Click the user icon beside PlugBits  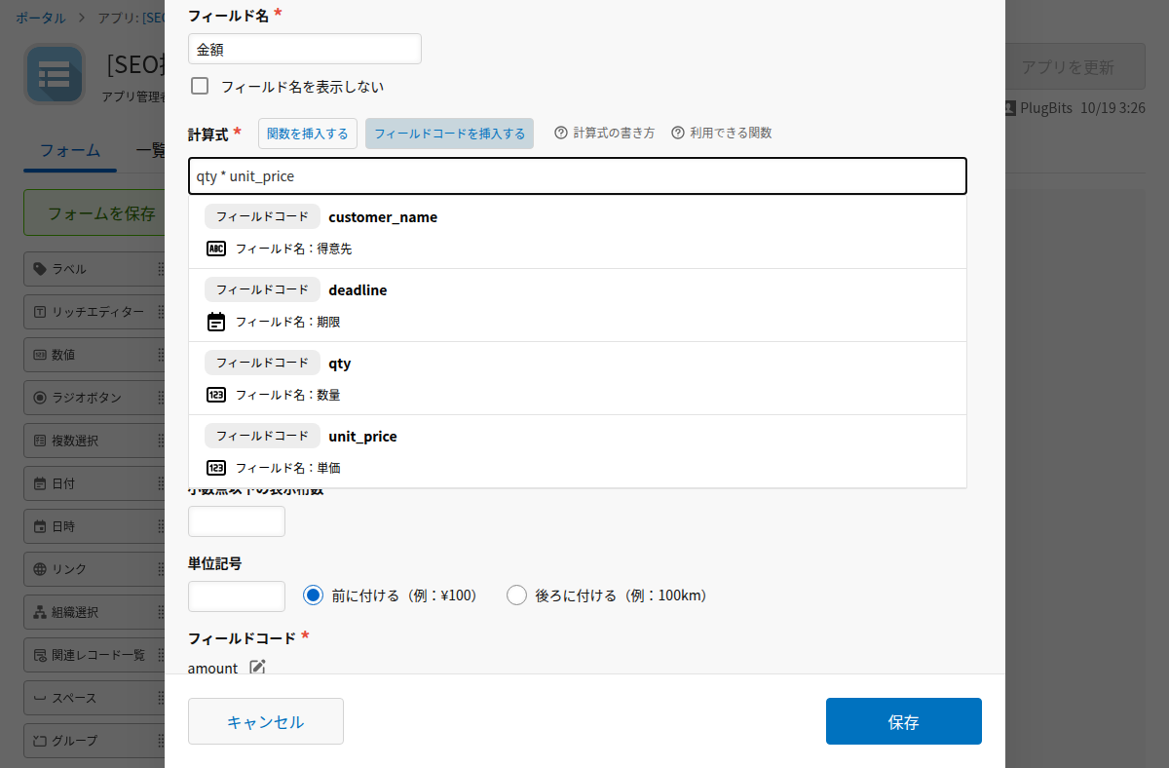coord(1010,107)
